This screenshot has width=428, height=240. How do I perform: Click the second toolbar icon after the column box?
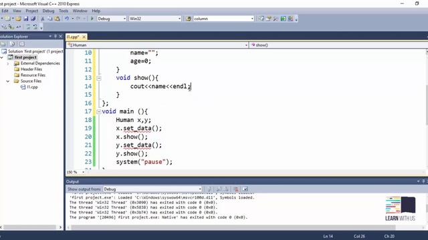click(269, 19)
